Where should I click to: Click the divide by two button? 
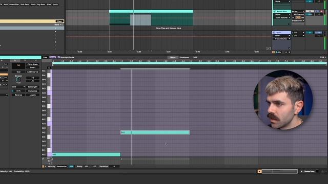pyautogui.click(x=32, y=81)
